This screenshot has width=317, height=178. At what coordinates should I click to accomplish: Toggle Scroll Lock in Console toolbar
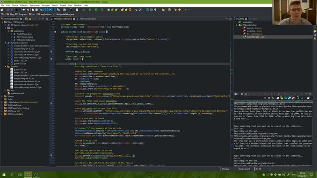coord(281,98)
